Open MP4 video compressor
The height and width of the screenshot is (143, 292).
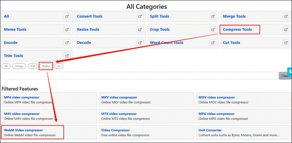[x=21, y=98]
